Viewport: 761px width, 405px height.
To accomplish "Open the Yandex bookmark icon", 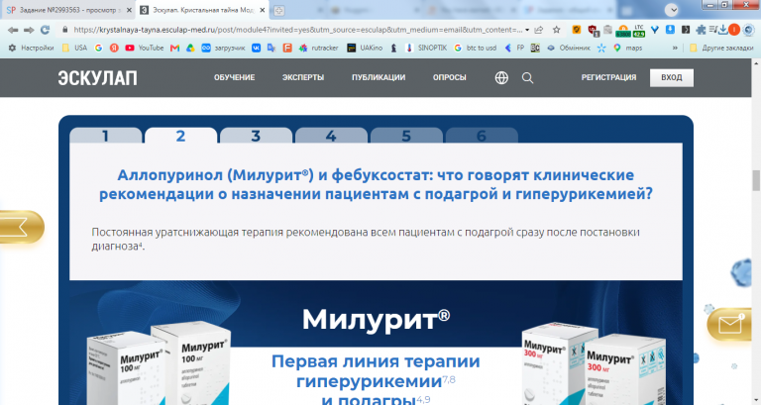I will (114, 48).
